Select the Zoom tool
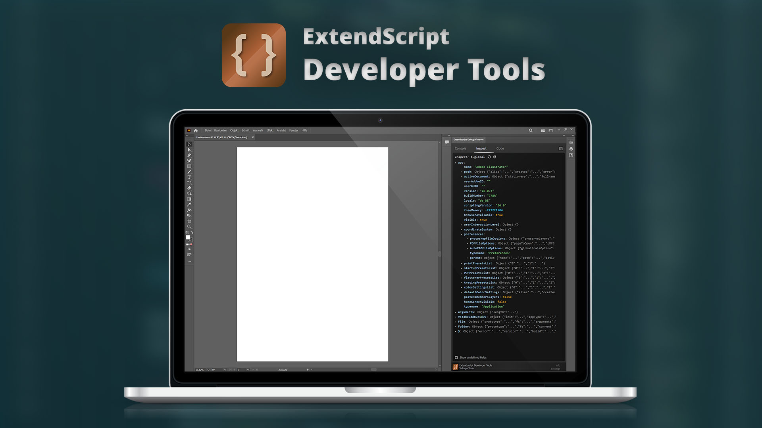The height and width of the screenshot is (428, 762). click(189, 227)
